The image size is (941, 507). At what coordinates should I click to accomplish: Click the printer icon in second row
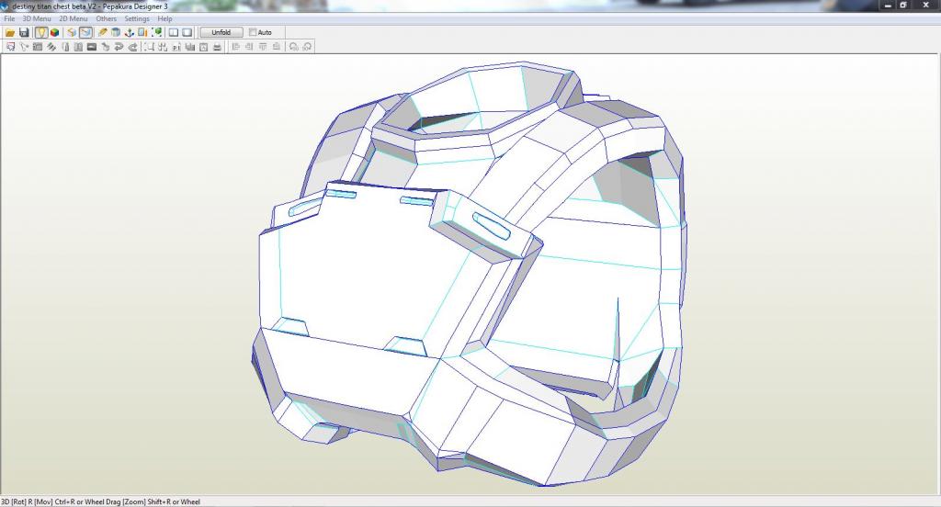(217, 47)
